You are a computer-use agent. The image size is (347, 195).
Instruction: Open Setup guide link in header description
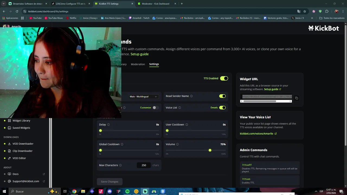tap(140, 54)
